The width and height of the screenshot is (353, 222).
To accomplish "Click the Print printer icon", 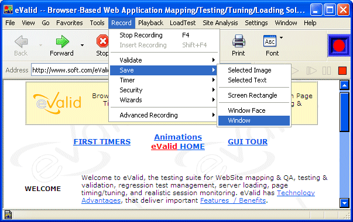I will point(238,41).
